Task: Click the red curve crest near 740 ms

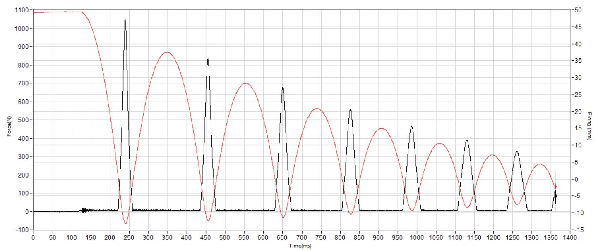Action: pyautogui.click(x=317, y=109)
